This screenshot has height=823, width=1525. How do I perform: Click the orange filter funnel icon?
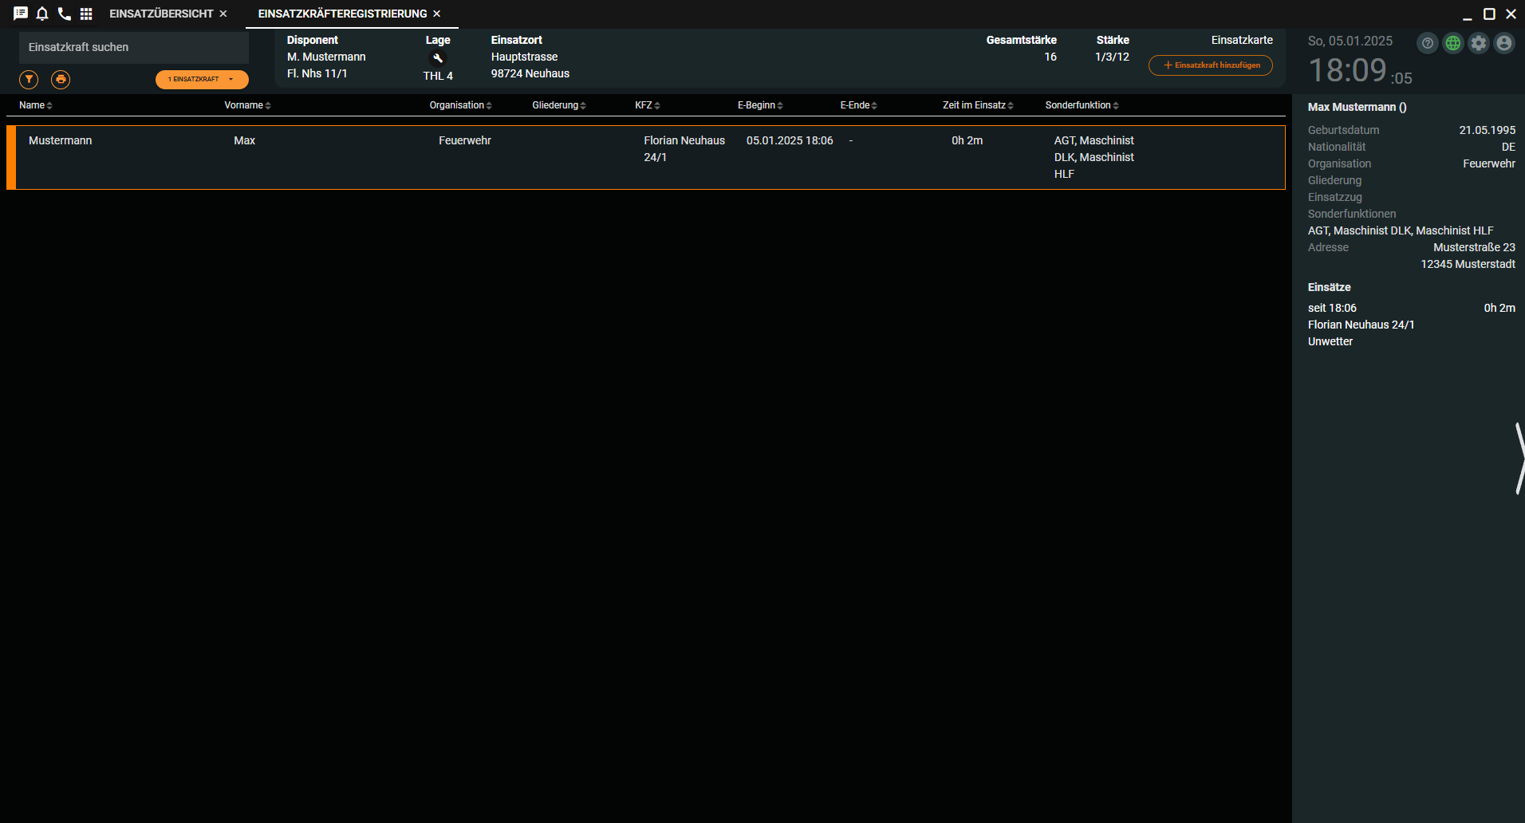coord(29,79)
